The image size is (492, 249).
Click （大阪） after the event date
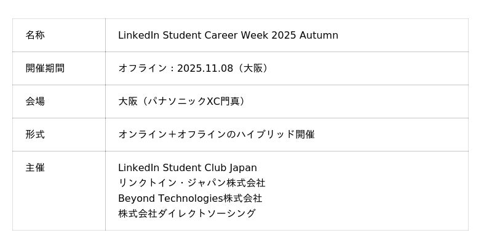pos(253,69)
